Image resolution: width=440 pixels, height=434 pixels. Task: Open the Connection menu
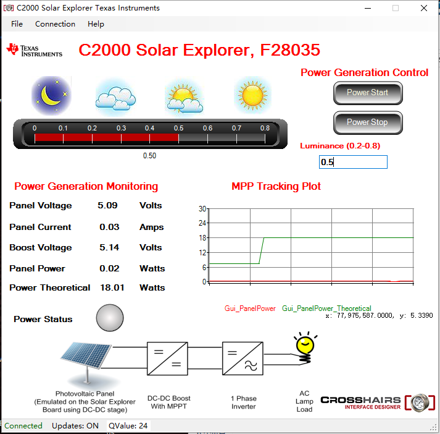point(55,24)
